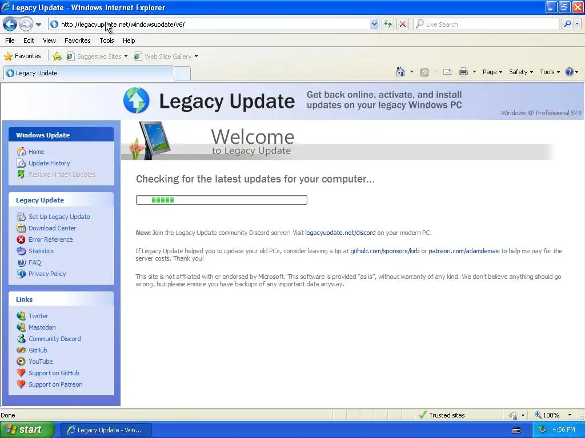Click the Support on Patreon heart icon
Image resolution: width=585 pixels, height=438 pixels.
21,384
